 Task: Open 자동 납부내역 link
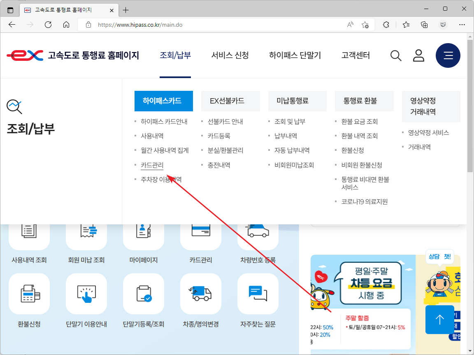pos(292,150)
